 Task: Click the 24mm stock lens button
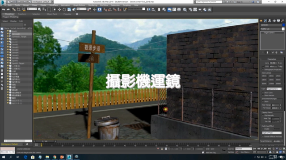coord(278,76)
